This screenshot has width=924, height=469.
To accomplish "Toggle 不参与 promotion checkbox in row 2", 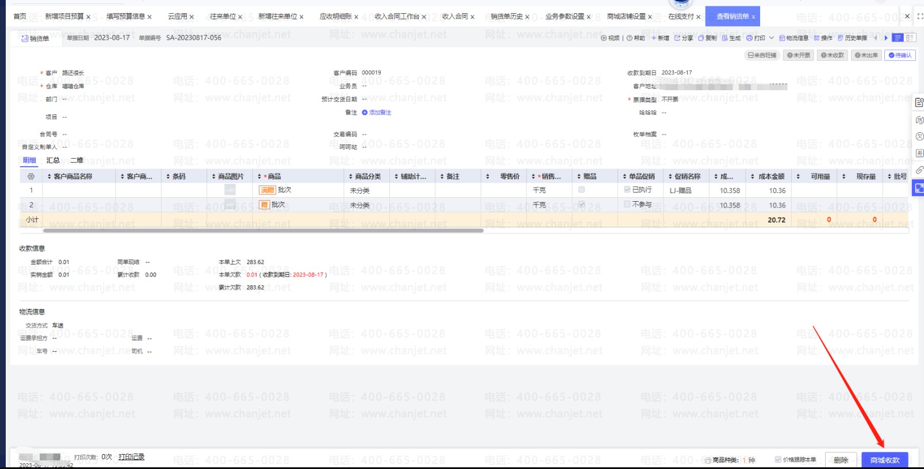I will pos(627,204).
